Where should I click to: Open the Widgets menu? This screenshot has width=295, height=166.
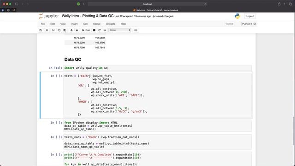(x=111, y=24)
